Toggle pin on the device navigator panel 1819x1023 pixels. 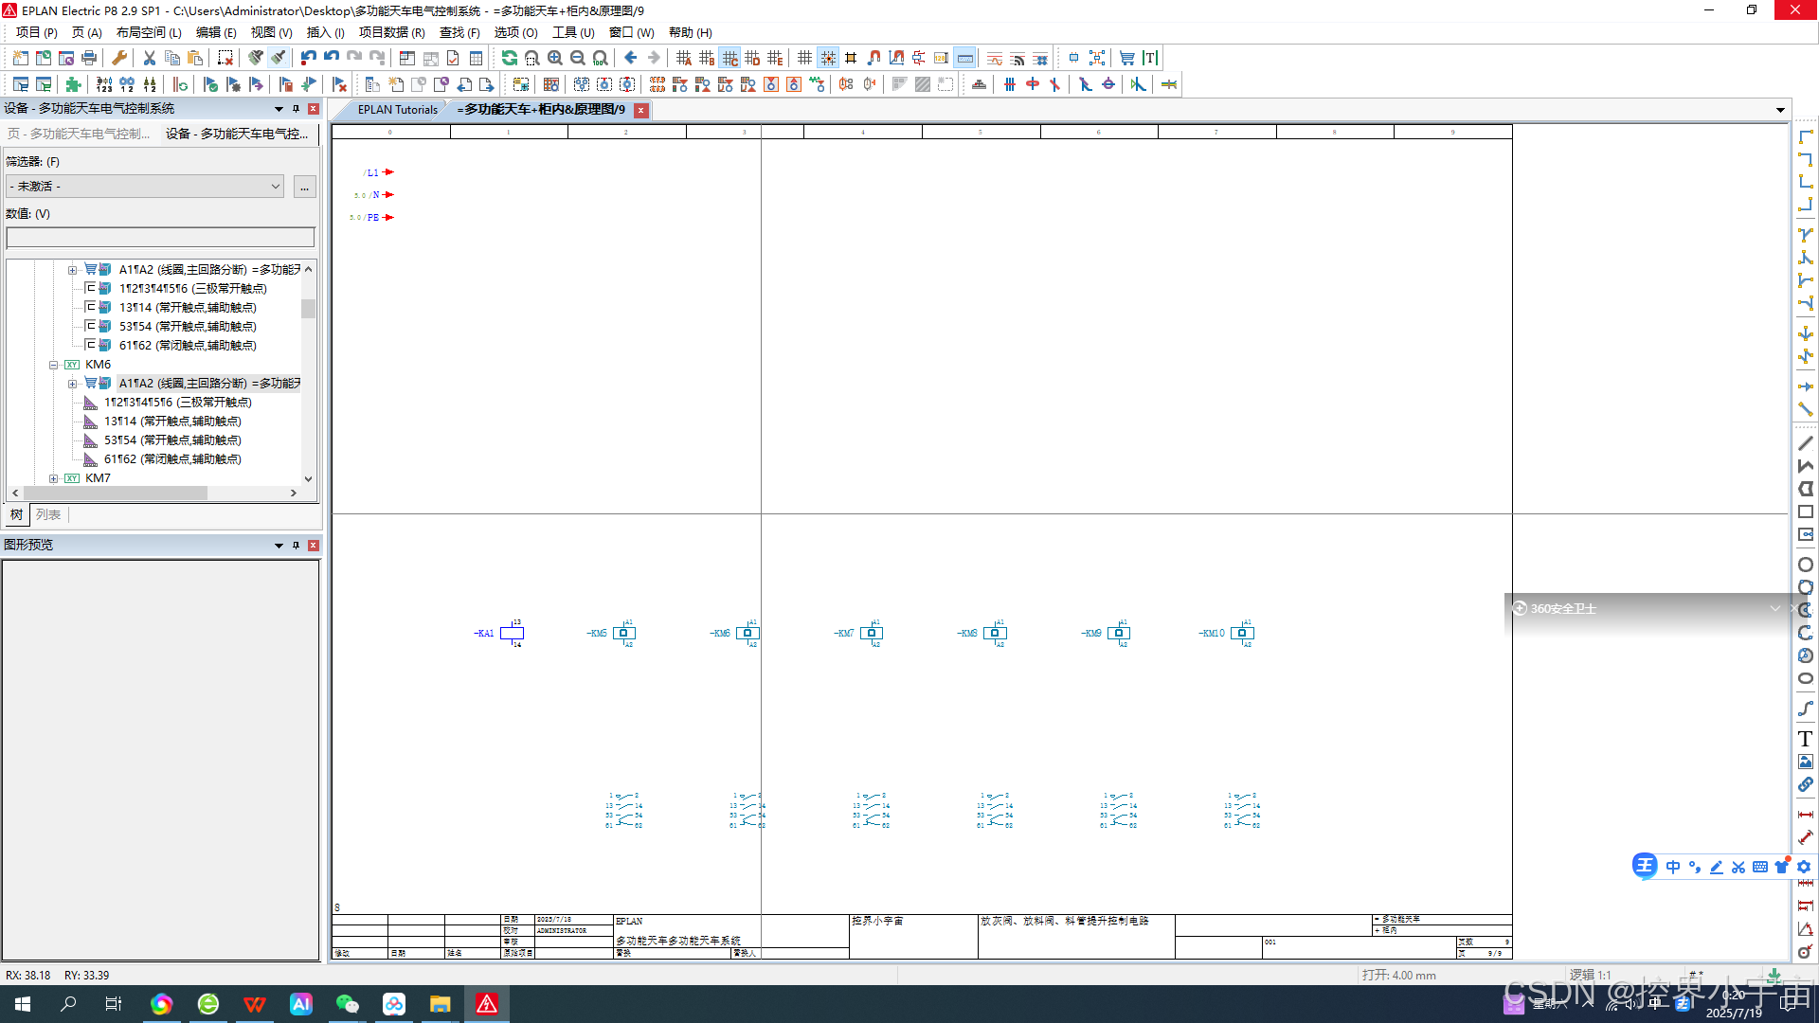pyautogui.click(x=296, y=109)
